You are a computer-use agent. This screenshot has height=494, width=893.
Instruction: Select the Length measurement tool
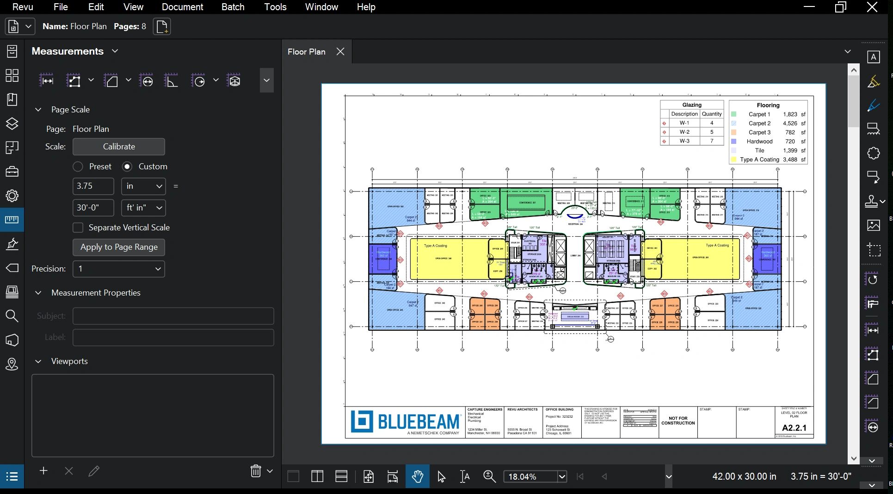47,80
